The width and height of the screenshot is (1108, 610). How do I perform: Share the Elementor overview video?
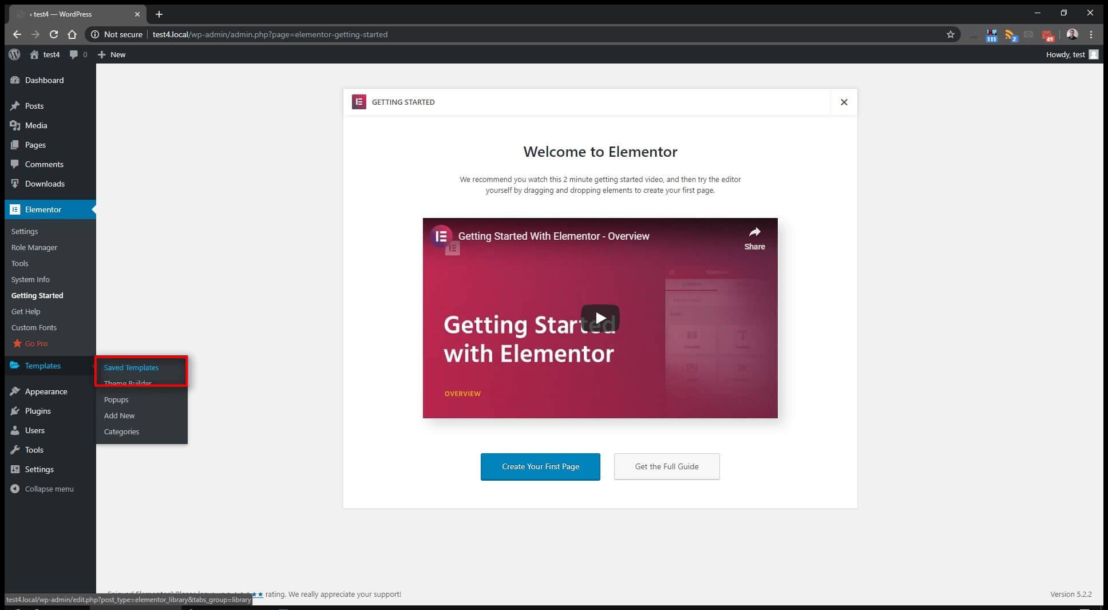point(754,238)
